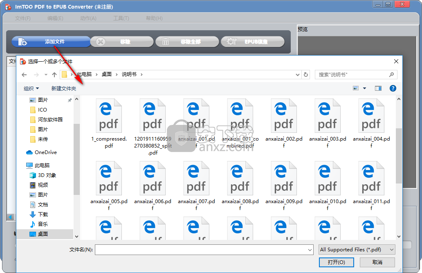Select 河东软件园 folder in sidebar
This screenshot has height=273, width=422.
point(50,119)
